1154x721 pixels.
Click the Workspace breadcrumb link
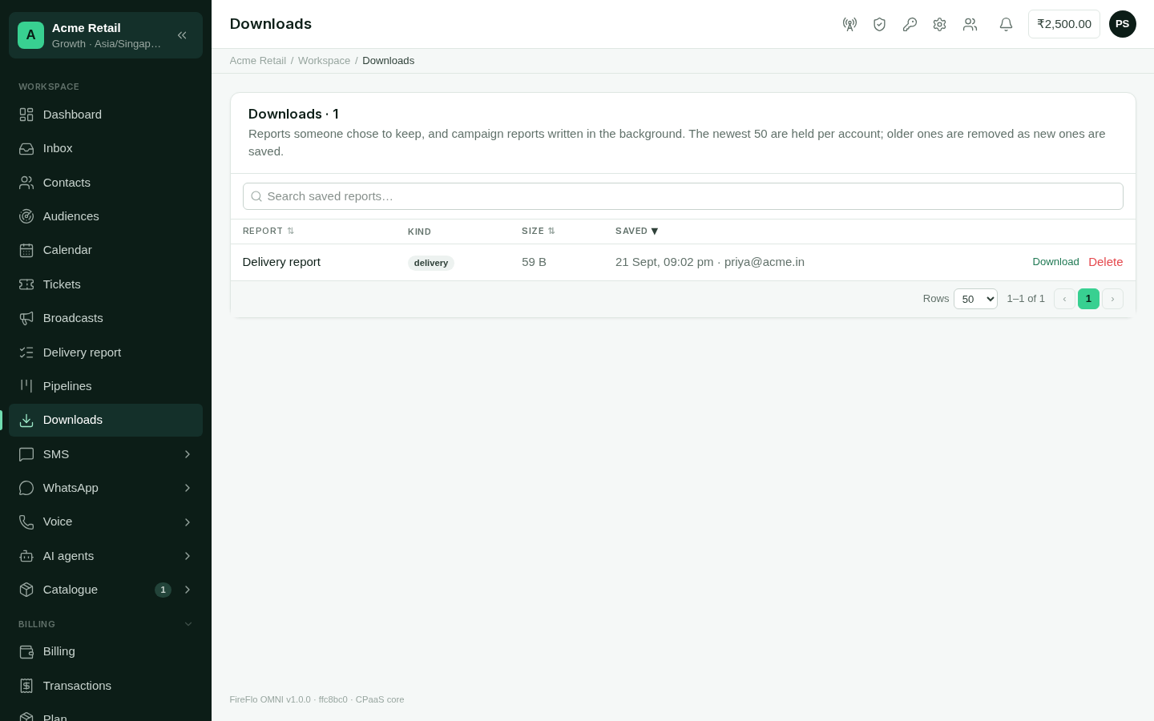pyautogui.click(x=324, y=61)
